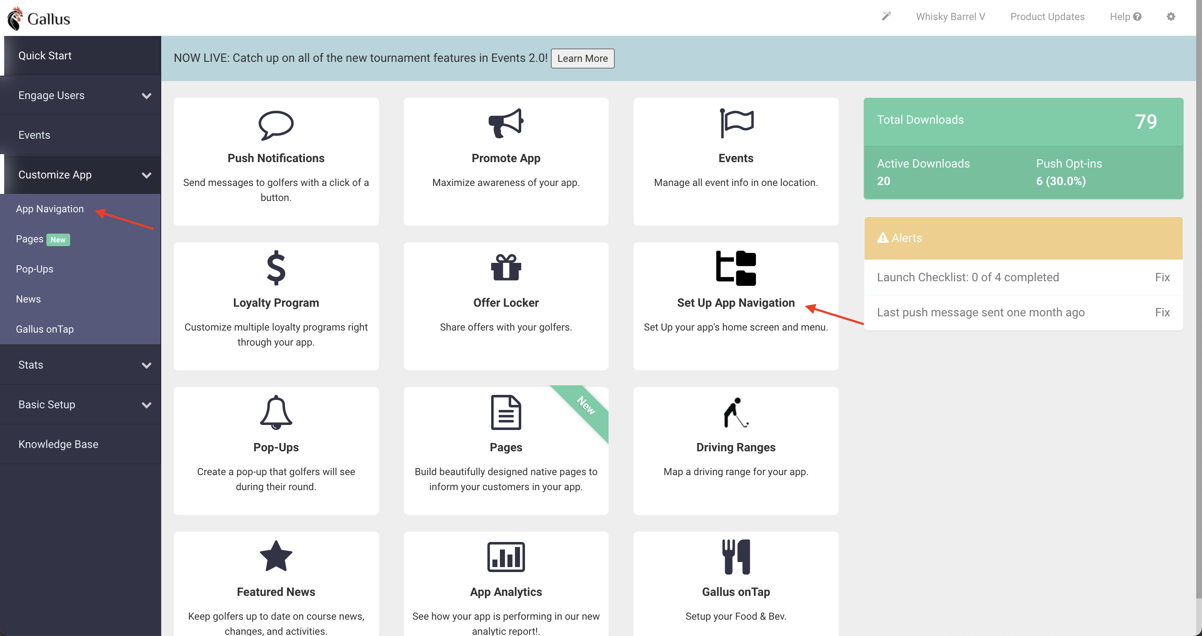Click the Learn More button in banner
1202x636 pixels.
582,59
